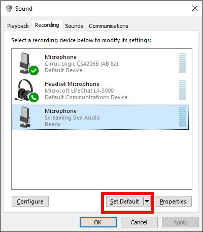Viewport: 203px width, 232px height.
Task: Click the 'Default Communications Device' status text
Action: pos(86,97)
